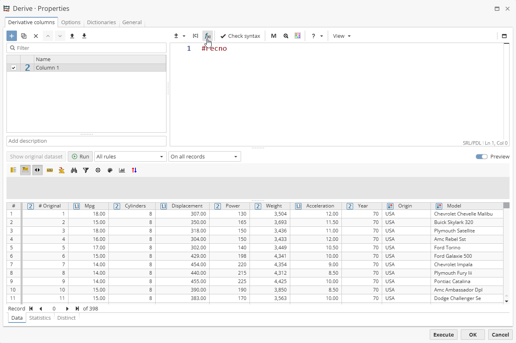The width and height of the screenshot is (516, 343).
Task: Uncheck the Column 1 checkbox
Action: coord(14,68)
